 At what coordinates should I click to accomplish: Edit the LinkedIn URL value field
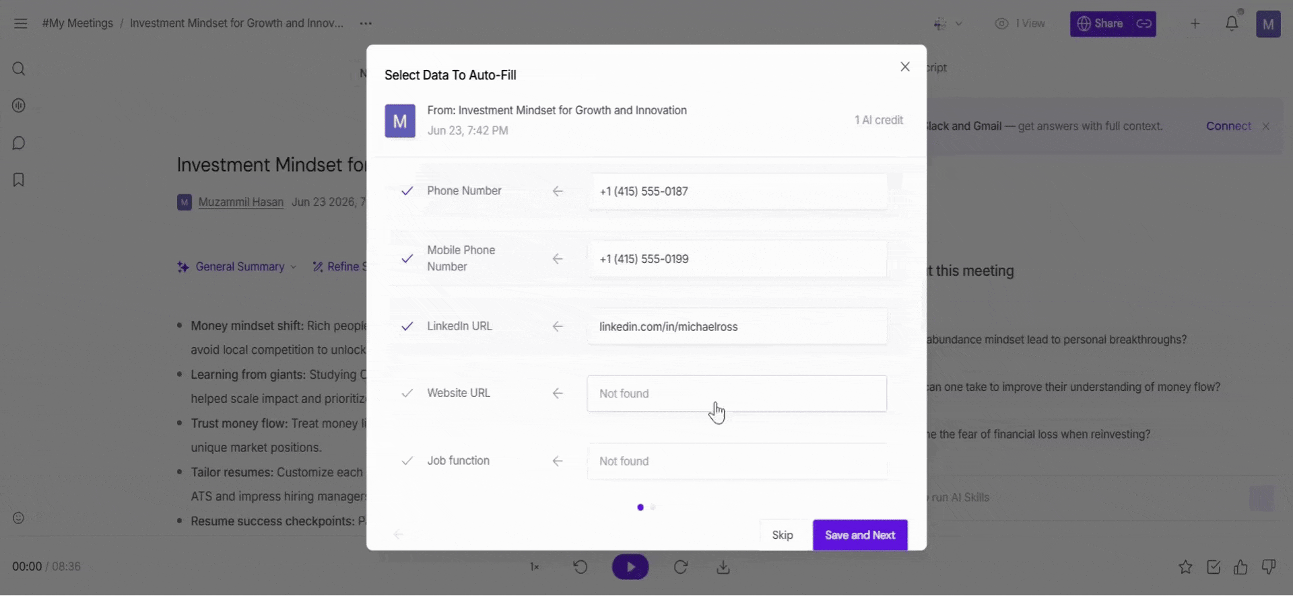pyautogui.click(x=737, y=327)
